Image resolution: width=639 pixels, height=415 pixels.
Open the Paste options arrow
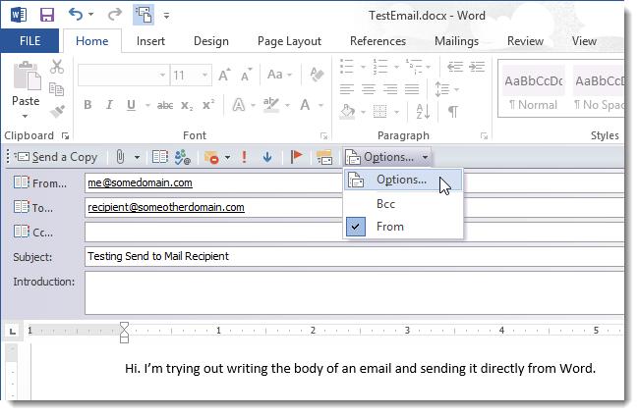click(x=25, y=117)
